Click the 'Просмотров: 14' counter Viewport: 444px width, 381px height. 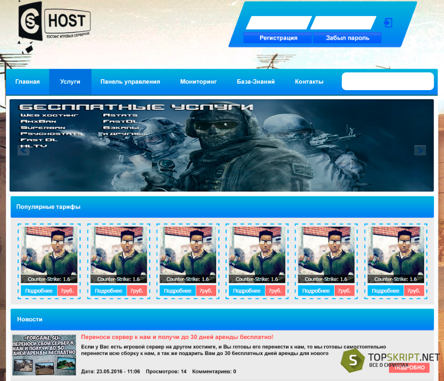tap(166, 371)
